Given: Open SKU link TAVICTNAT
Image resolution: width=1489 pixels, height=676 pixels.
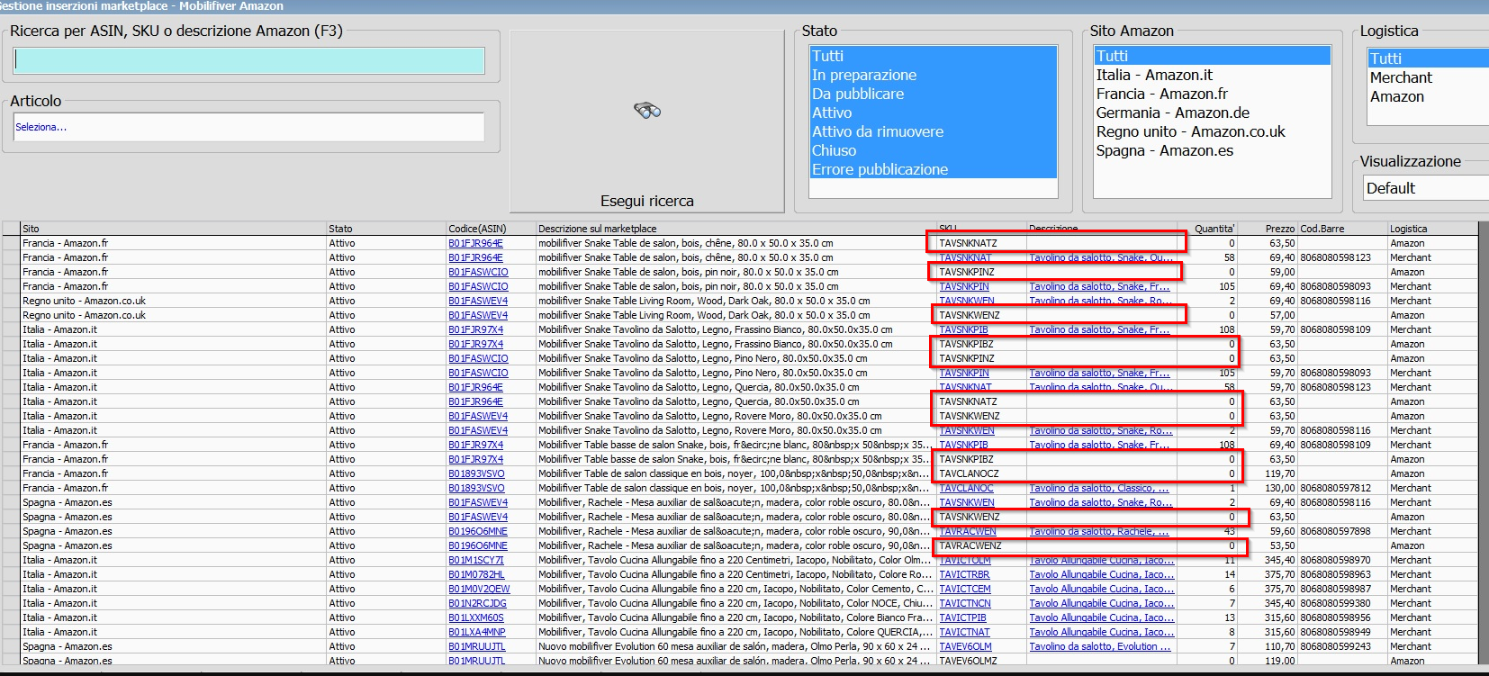Looking at the screenshot, I should tap(964, 632).
